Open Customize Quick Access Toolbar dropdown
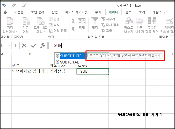The height and width of the screenshot is (129, 175). click(33, 5)
